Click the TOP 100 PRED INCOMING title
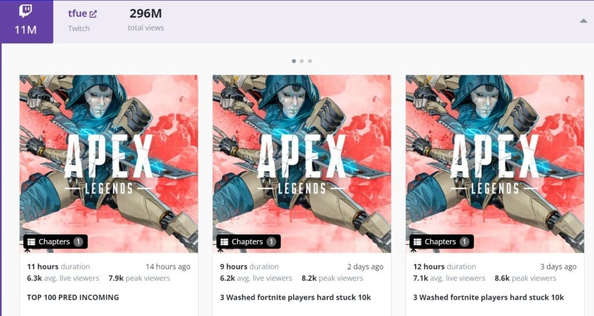The height and width of the screenshot is (316, 594). coord(73,297)
